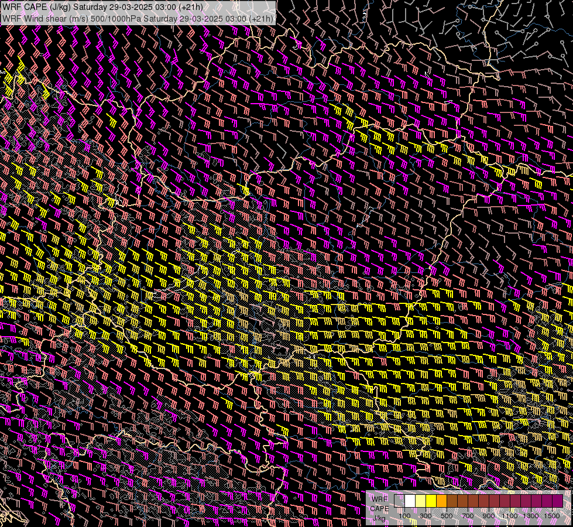Viewport: 573px width, 527px height.
Task: Click the final purple swatch above 1500
Action: (557, 501)
